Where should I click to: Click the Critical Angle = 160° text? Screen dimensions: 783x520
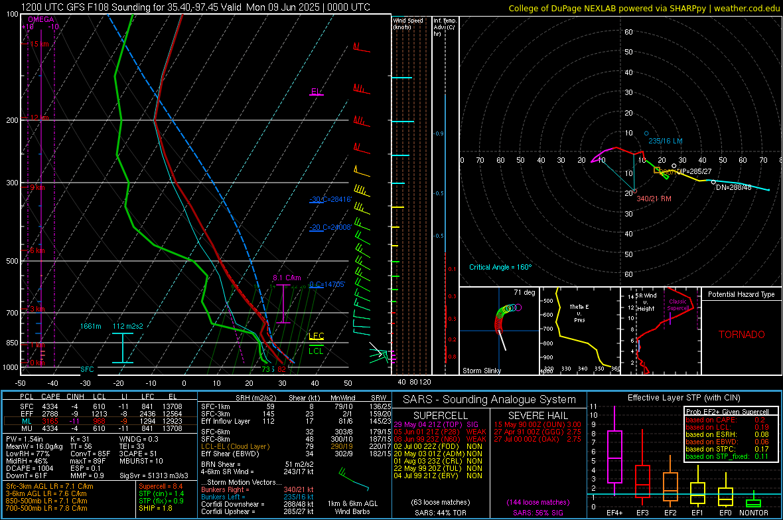tap(500, 268)
